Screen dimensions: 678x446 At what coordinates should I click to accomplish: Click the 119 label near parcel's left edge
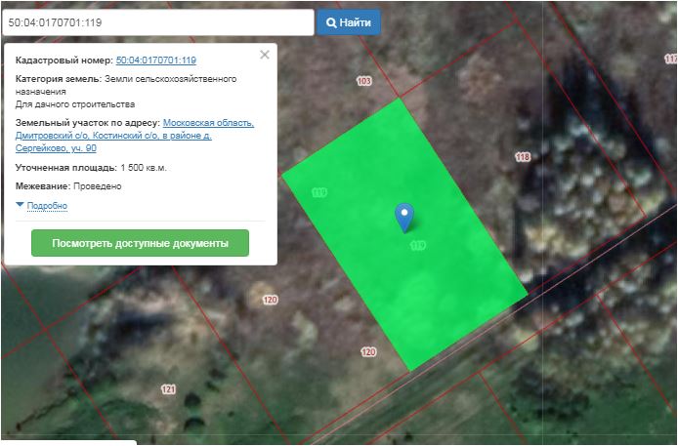pyautogui.click(x=318, y=191)
